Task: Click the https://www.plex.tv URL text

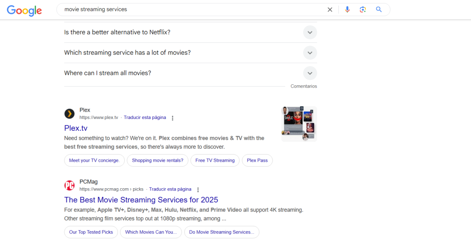Action: pyautogui.click(x=99, y=118)
